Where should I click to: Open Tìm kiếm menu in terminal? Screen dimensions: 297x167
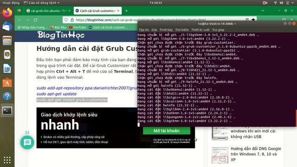click(182, 30)
